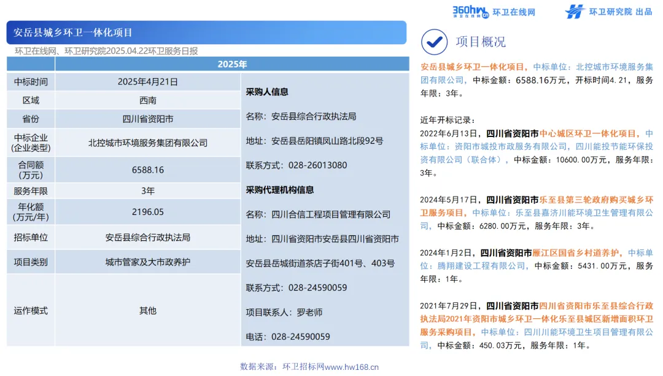This screenshot has width=663, height=376.
Task: Click the 2024年5月17日 record date
Action: (448, 200)
